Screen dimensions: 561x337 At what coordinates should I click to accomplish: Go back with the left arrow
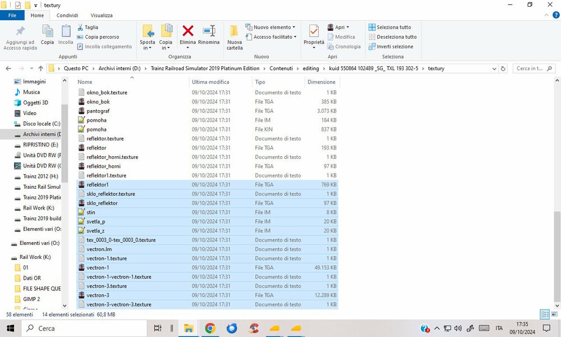[x=8, y=69]
